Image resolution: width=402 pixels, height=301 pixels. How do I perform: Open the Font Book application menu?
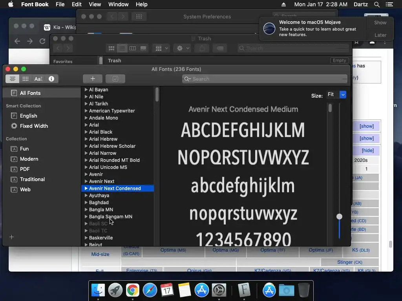(x=35, y=4)
